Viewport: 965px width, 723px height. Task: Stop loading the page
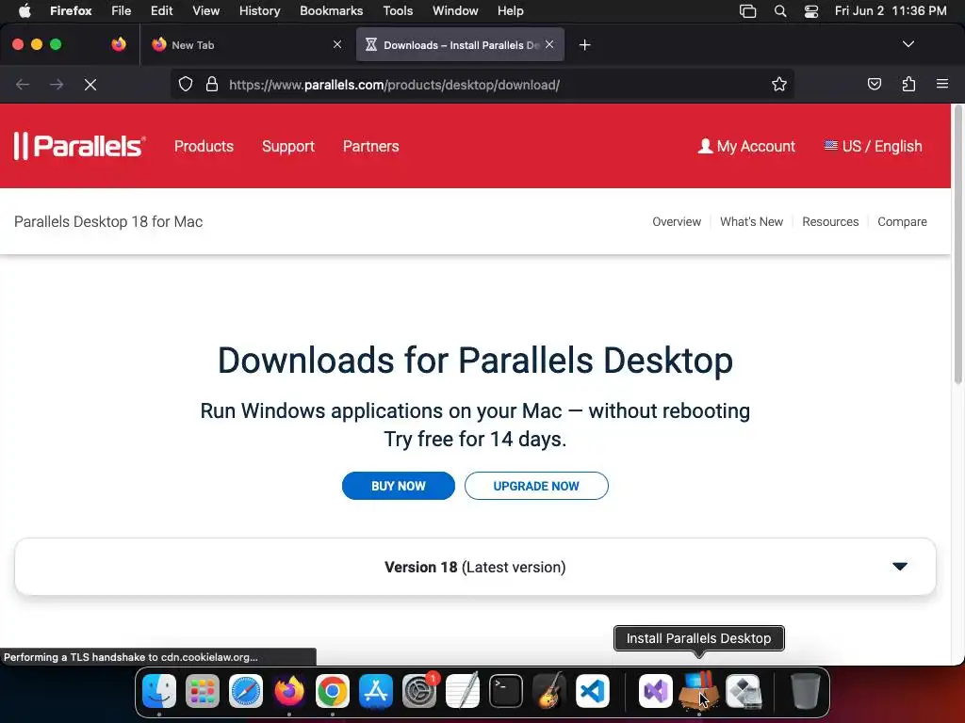click(90, 85)
